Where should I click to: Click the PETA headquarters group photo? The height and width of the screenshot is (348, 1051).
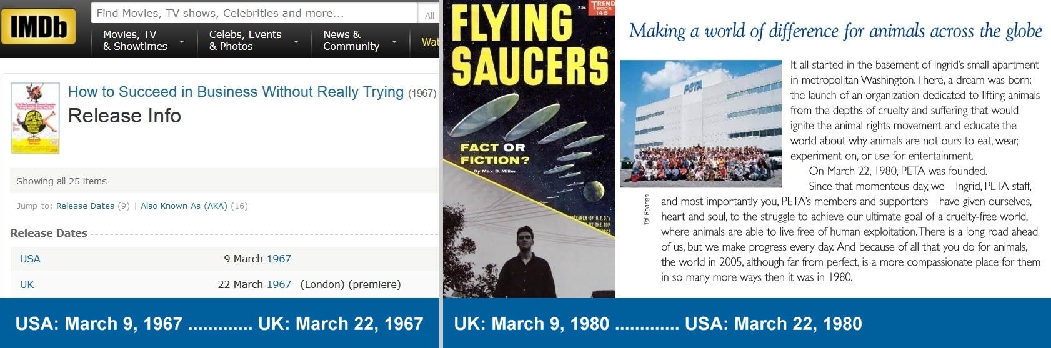click(700, 124)
